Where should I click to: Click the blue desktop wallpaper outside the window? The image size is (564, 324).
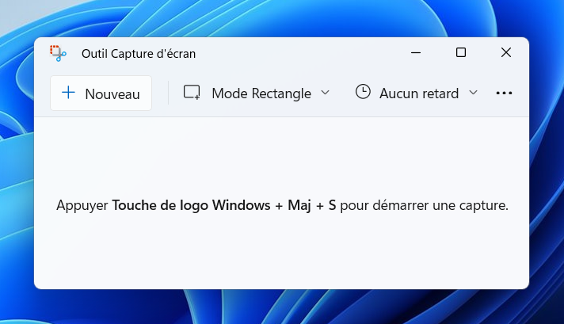547,162
